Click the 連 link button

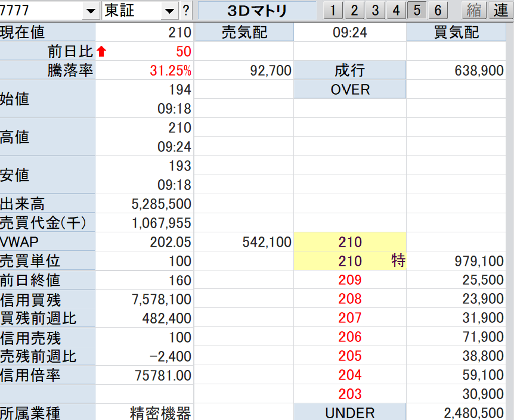tap(501, 11)
